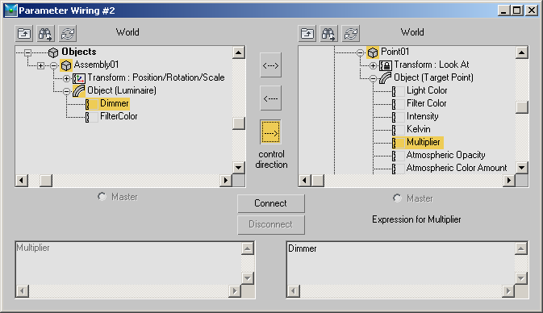Click left pane Show All Tracks folder icon
The width and height of the screenshot is (543, 313).
tap(24, 34)
